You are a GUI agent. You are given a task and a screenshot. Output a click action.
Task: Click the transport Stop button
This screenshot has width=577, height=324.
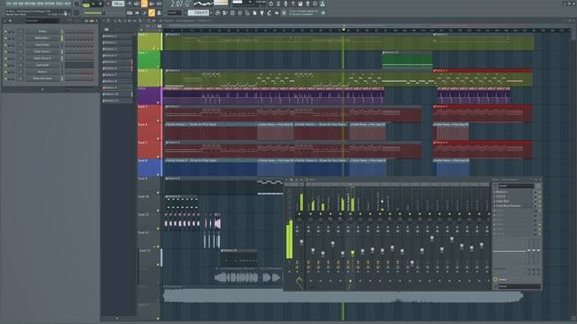pos(100,4)
